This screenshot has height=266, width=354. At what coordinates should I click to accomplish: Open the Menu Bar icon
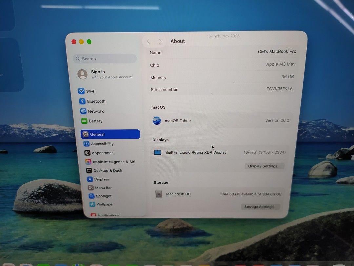(91, 188)
